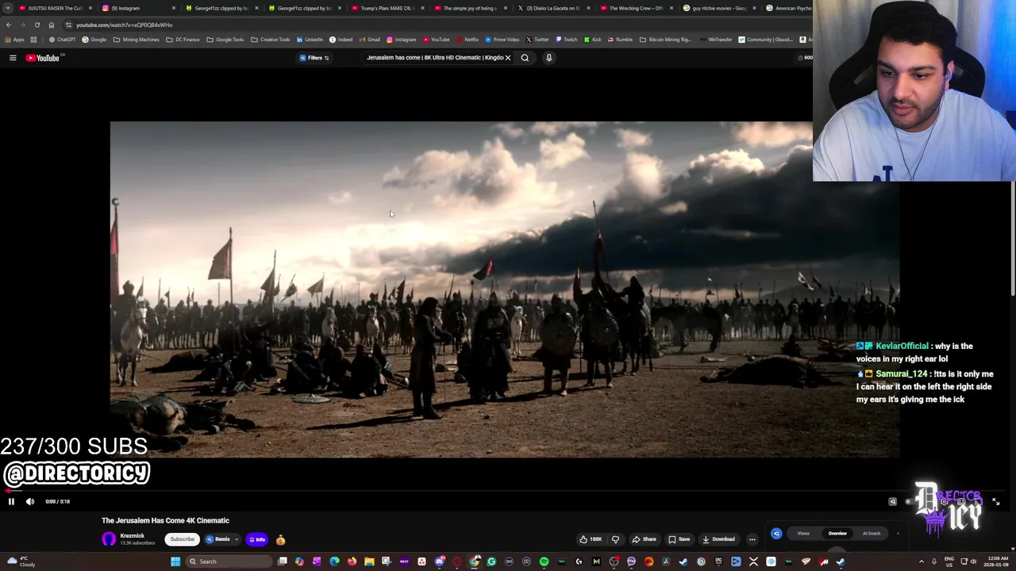Like the video with 188K likes

[x=591, y=539]
